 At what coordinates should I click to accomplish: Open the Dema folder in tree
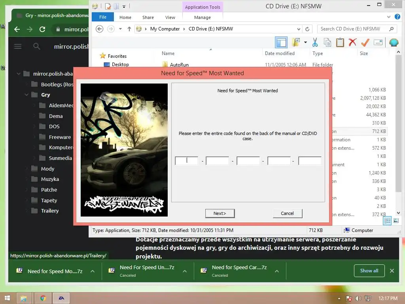click(55, 116)
